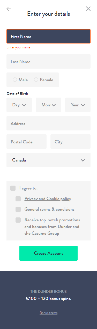97x329 pixels.
Task: Open the Month dropdown
Action: [48, 105]
